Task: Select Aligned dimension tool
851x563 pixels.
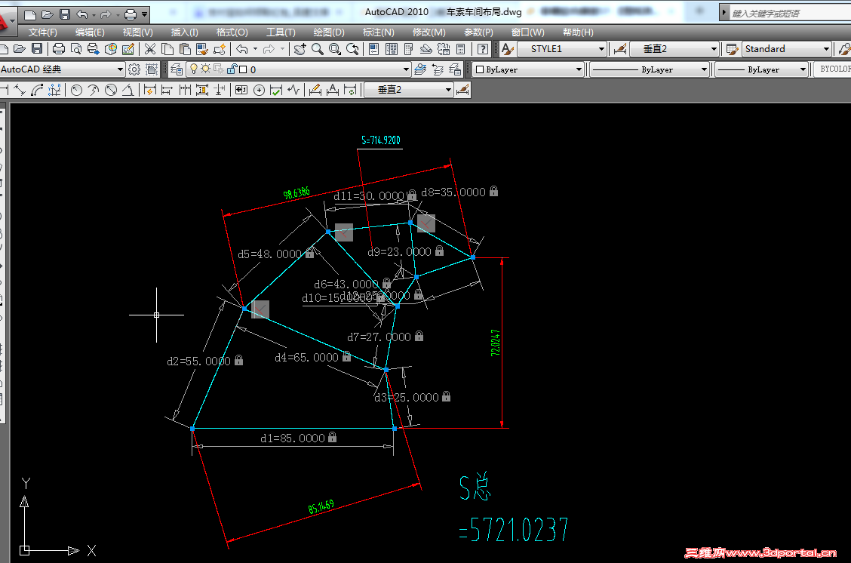Action: (20, 90)
